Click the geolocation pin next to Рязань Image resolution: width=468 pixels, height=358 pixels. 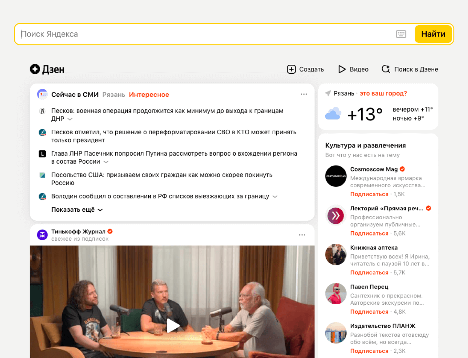pyautogui.click(x=327, y=93)
